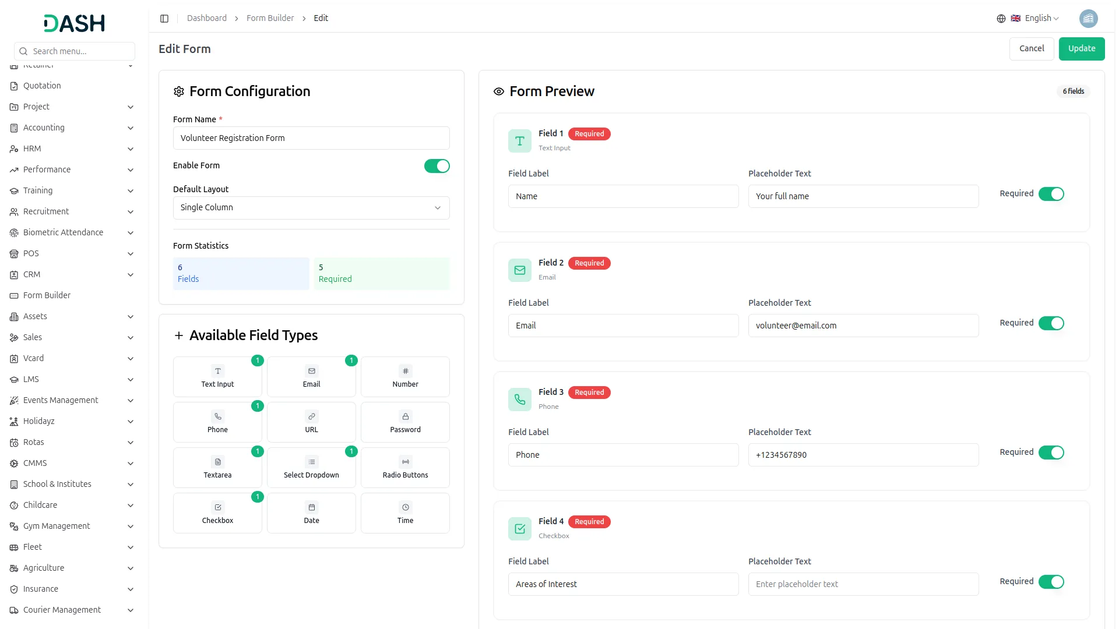Open the Default Layout dropdown

(x=311, y=207)
